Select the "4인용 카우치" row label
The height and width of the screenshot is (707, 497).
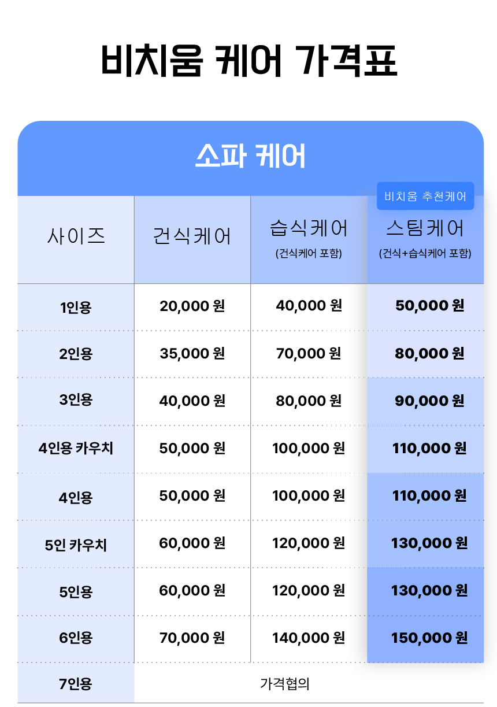pos(76,449)
